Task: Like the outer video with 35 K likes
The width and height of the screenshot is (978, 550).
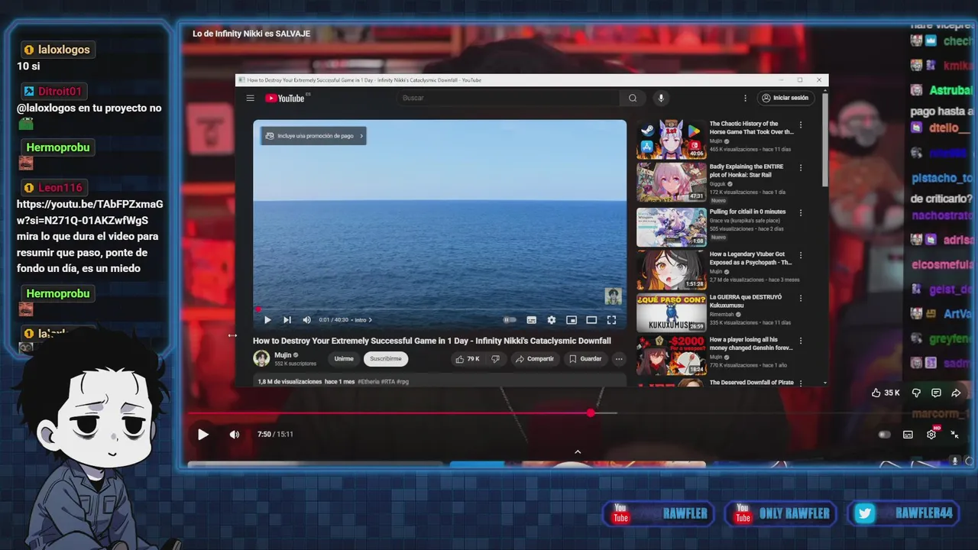Action: 886,393
